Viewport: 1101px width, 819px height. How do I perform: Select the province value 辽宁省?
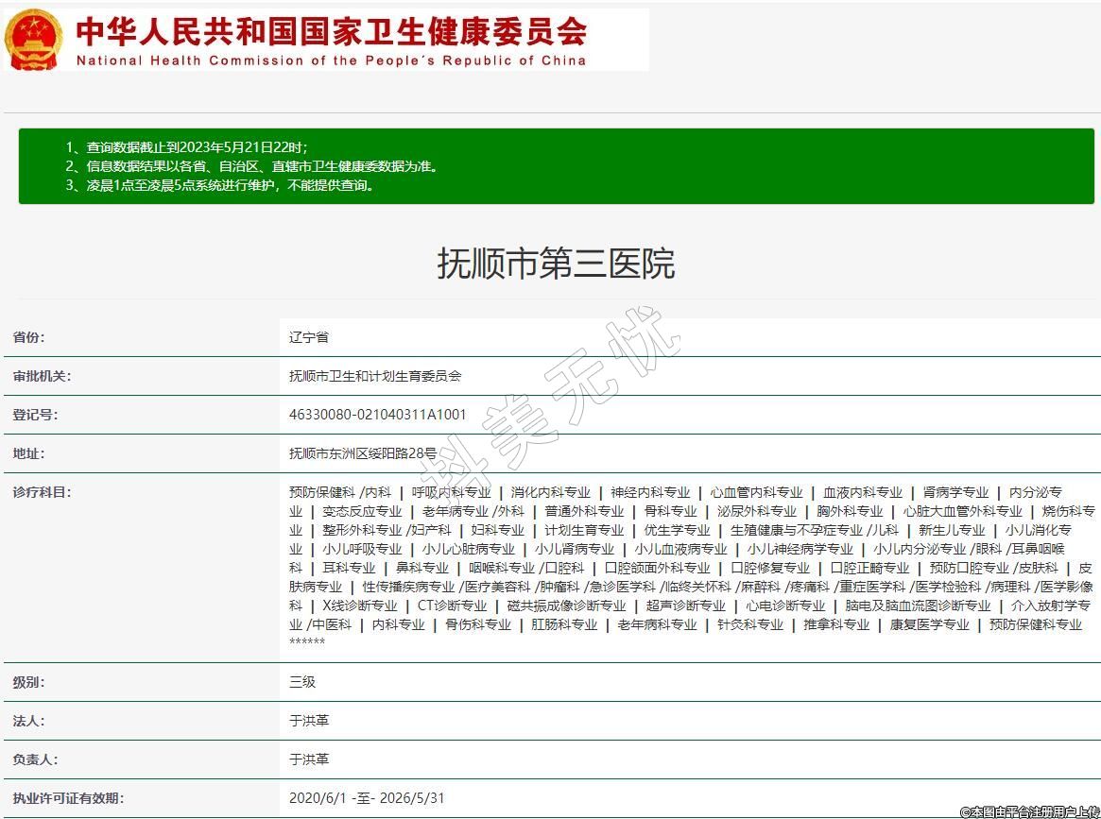[309, 337]
